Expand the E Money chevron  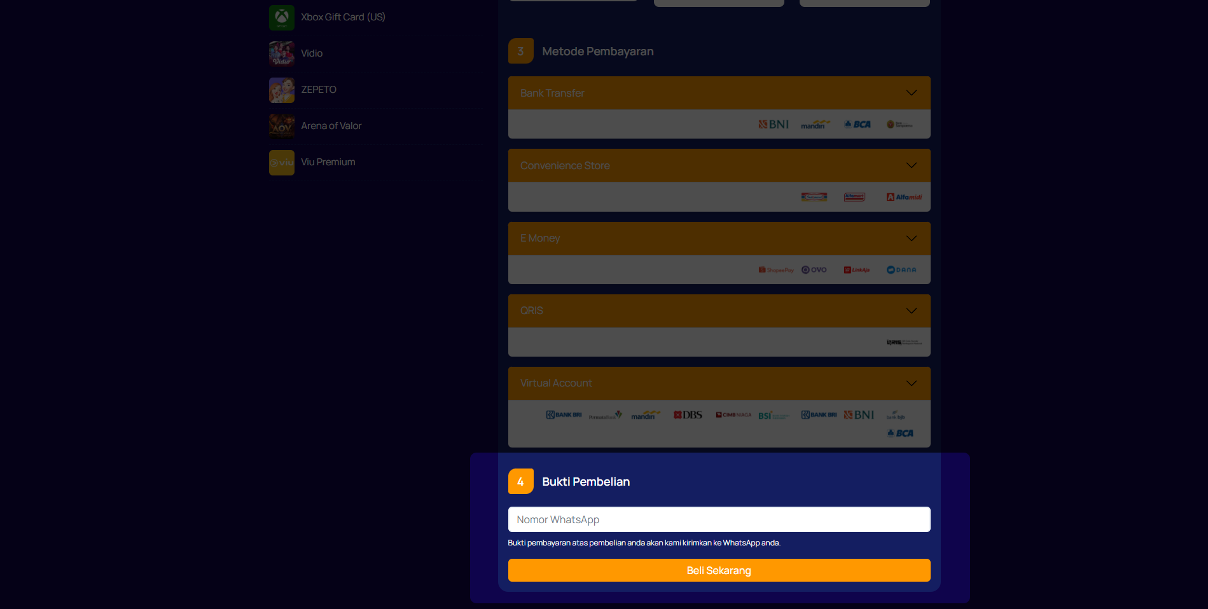912,238
